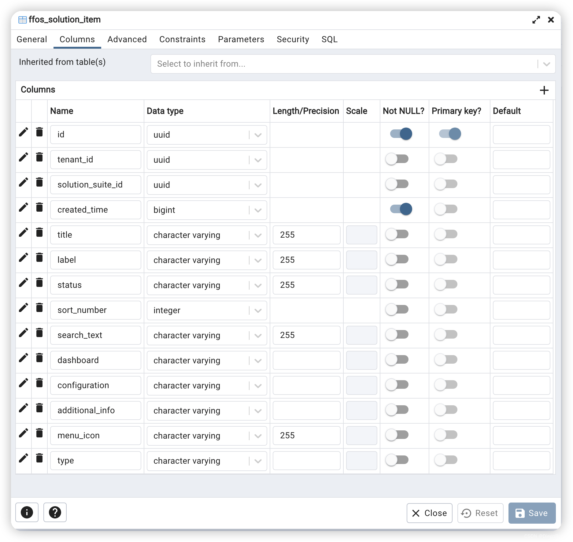Open data type dropdown for created_time
Image resolution: width=573 pixels, height=542 pixels.
click(207, 210)
